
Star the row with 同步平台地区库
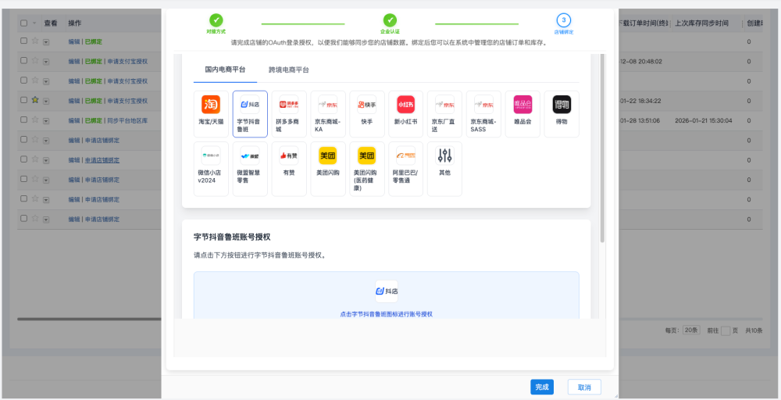(35, 120)
